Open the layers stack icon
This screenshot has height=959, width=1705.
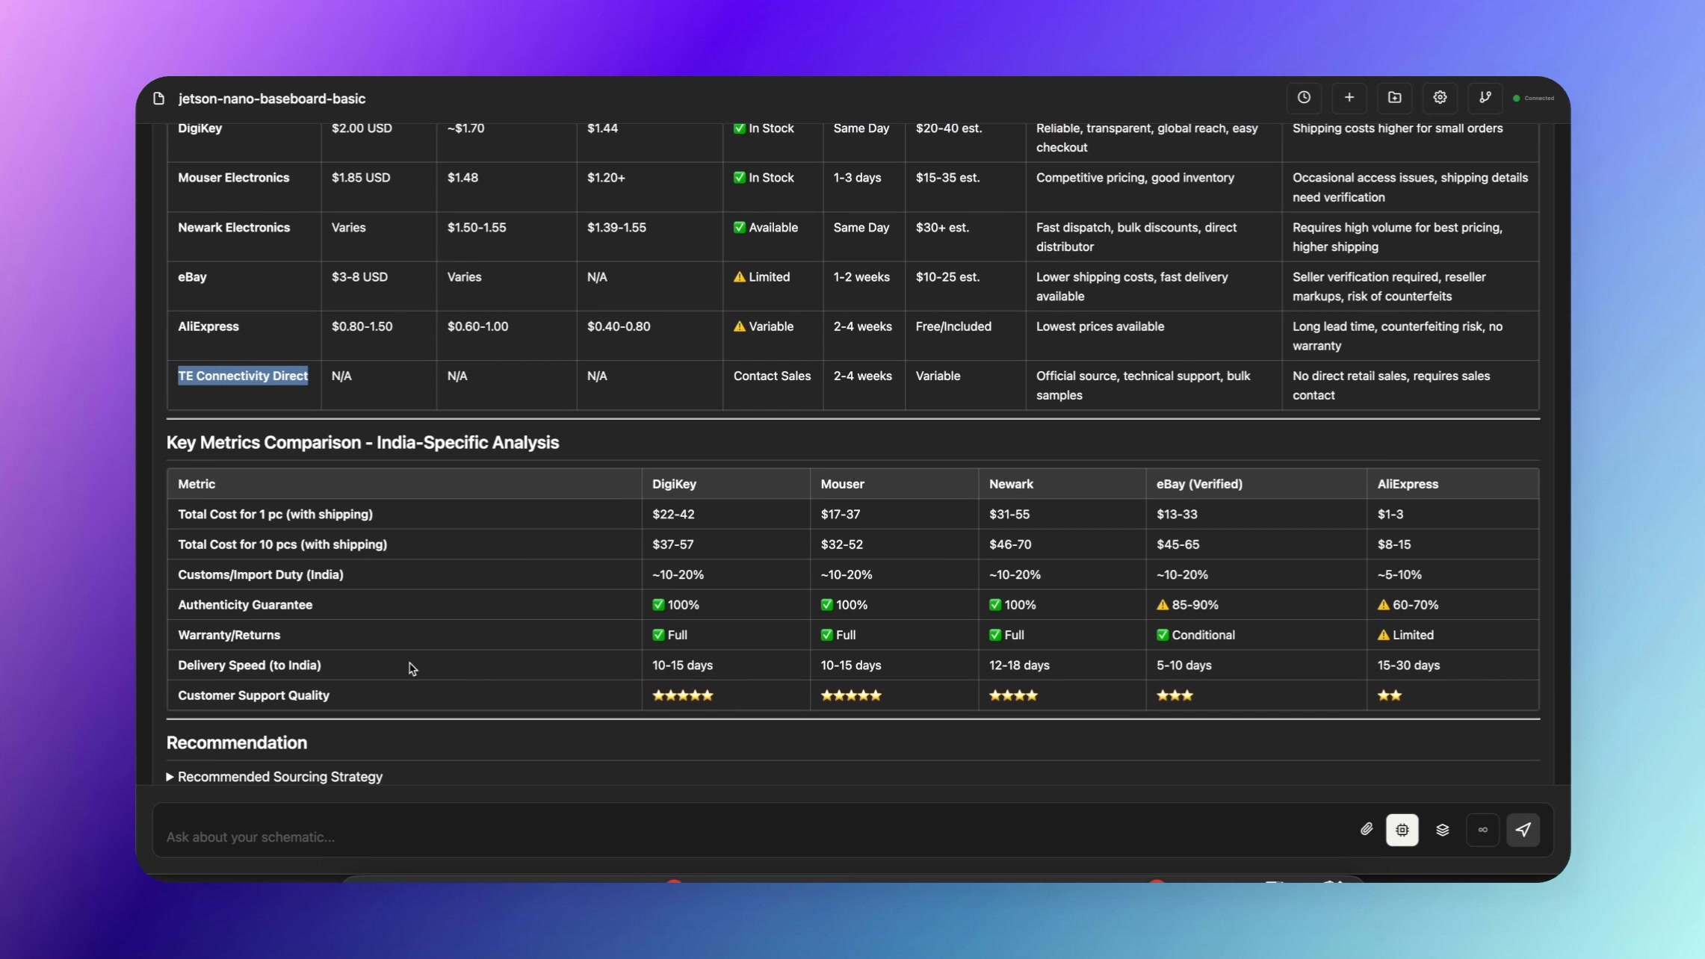(1443, 830)
